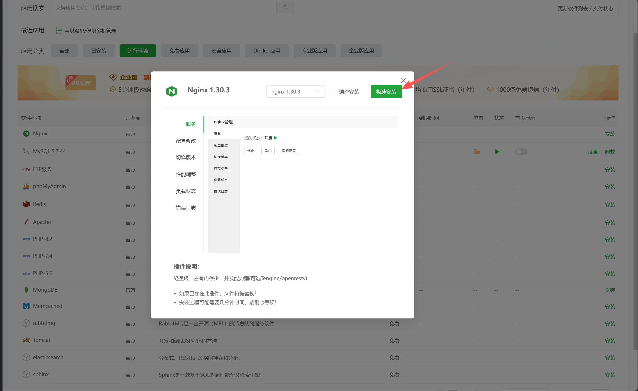Click the Memcached software name

(x=48, y=306)
